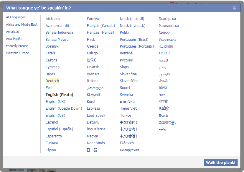Choose Cymraeg language

click(x=52, y=67)
